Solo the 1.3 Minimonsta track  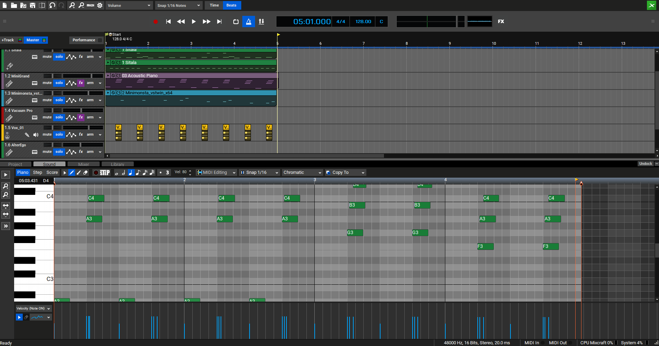pyautogui.click(x=59, y=100)
